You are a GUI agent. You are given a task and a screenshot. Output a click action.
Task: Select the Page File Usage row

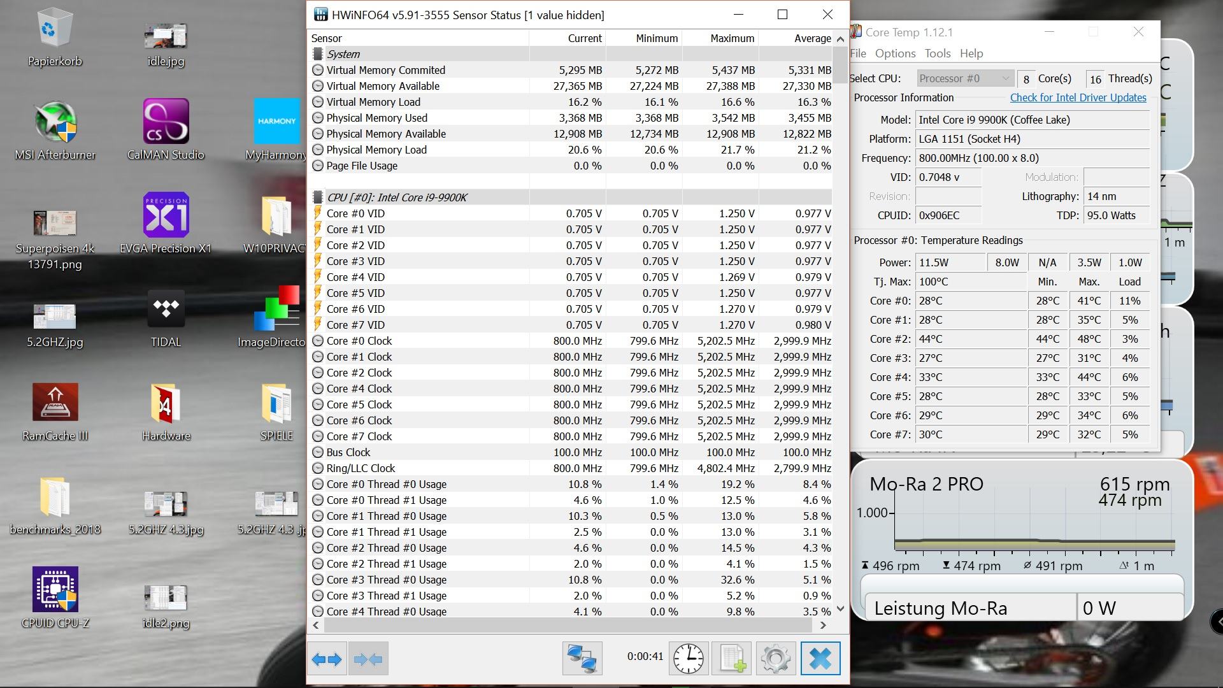(x=571, y=166)
